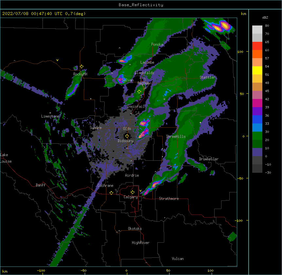Viewport: 282px width, 275px height.
Task: Pick the blue 36-33 dBZ legend swatch
Action: pyautogui.click(x=257, y=120)
